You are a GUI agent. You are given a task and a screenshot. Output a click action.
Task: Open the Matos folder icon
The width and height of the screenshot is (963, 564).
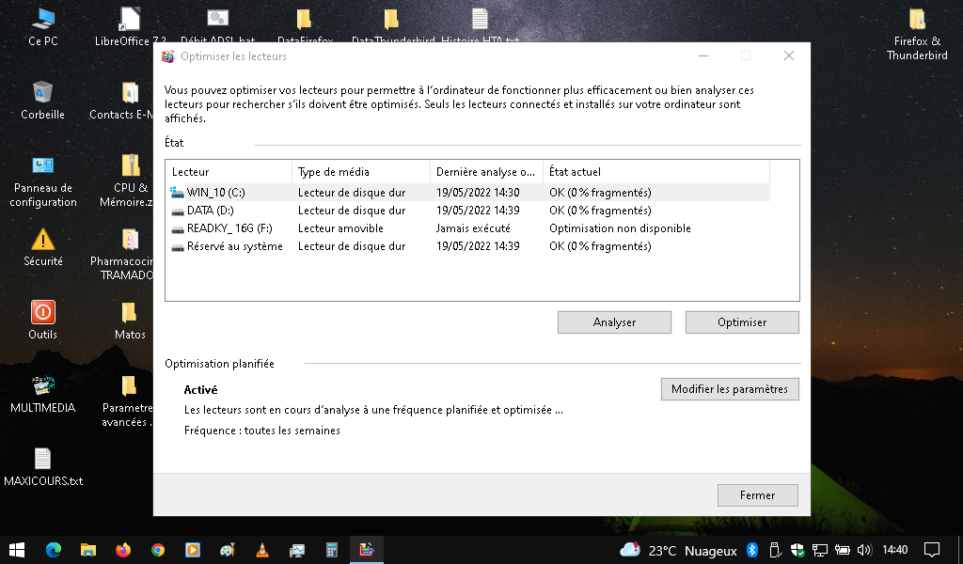[130, 321]
